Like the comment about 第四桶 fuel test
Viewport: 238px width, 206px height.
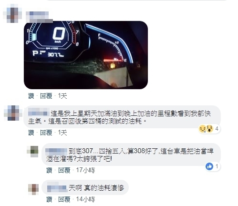31,133
